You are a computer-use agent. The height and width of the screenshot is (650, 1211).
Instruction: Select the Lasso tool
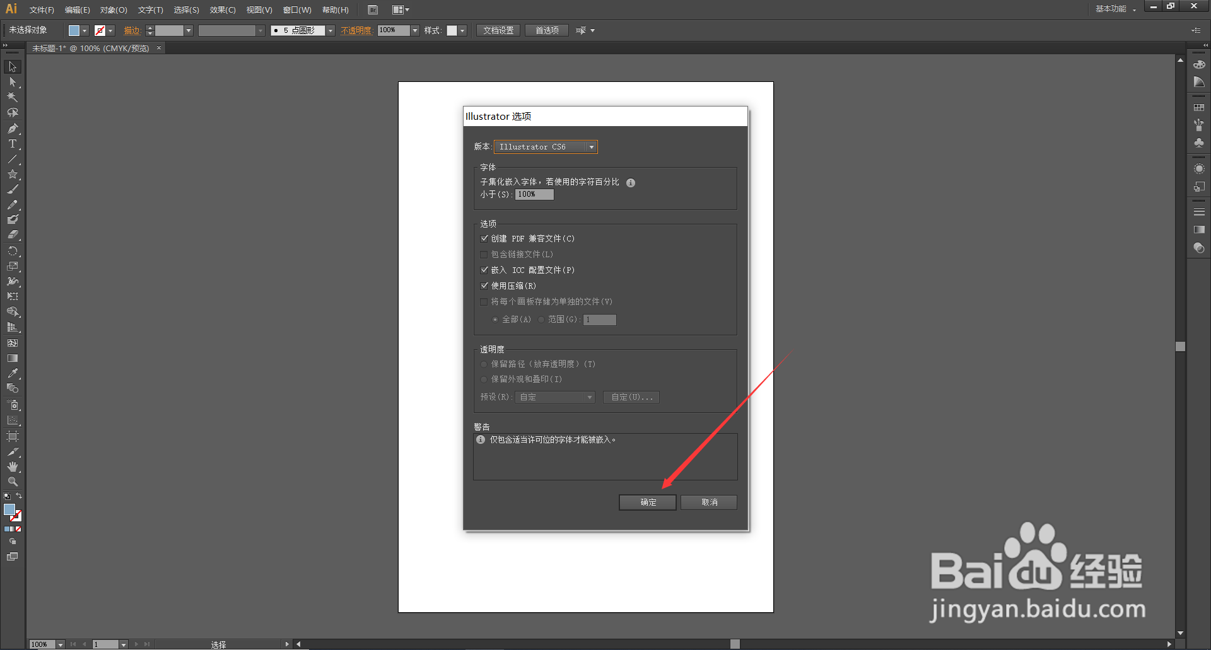[x=13, y=112]
